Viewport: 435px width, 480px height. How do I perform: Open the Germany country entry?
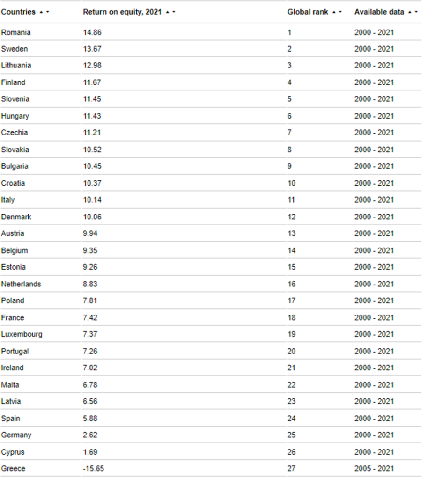tap(16, 435)
